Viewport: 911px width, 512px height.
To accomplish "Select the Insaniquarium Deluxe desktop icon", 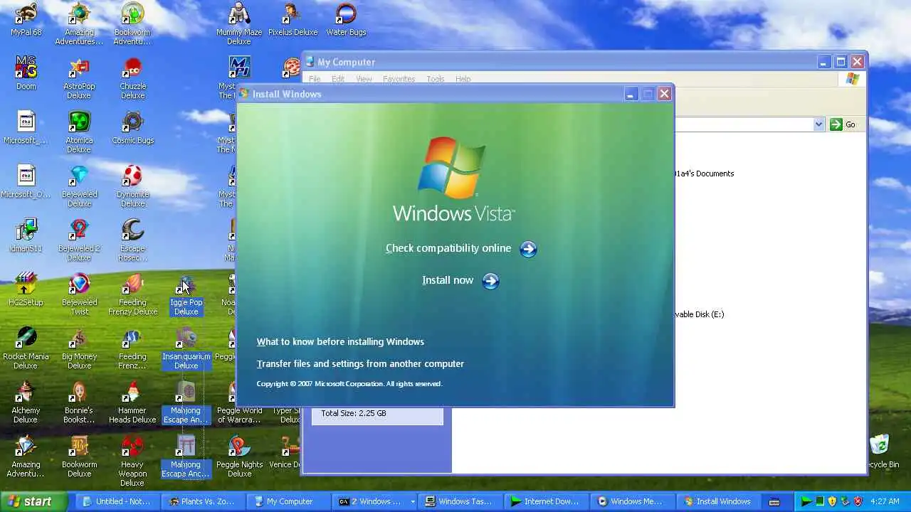I will [186, 348].
